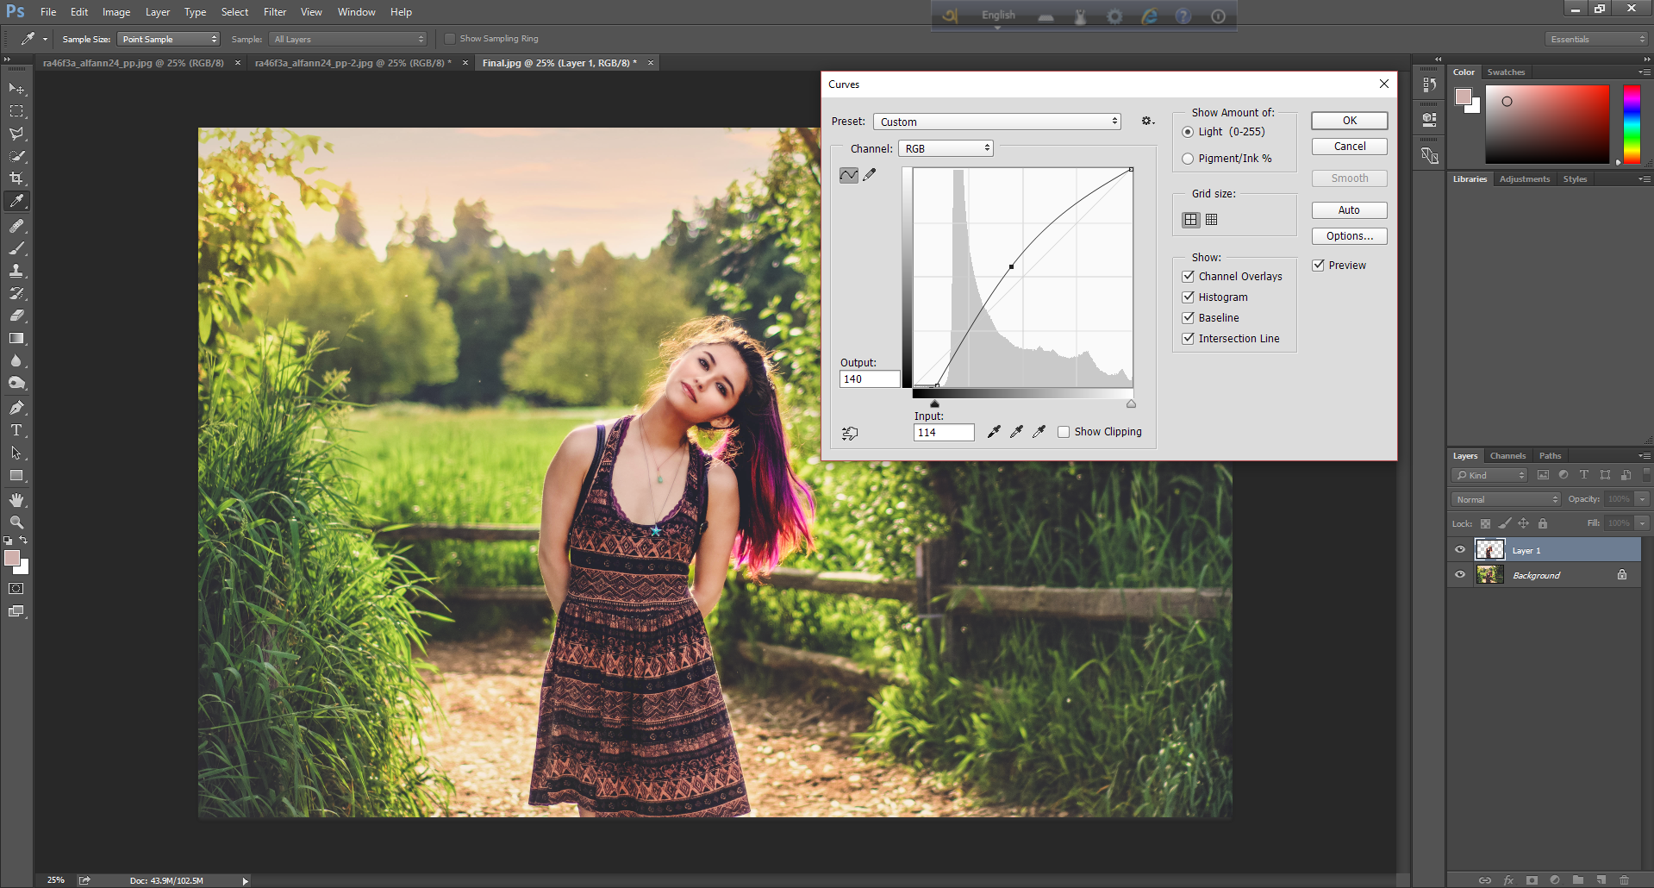Select the Type tool
Screen dimensions: 1654x888
(x=16, y=430)
